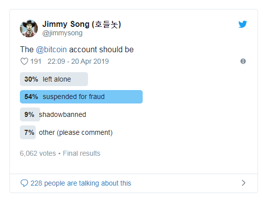Screen dimensions: 263x201
Task: Click the 54% blue result bar
Action: pos(81,97)
